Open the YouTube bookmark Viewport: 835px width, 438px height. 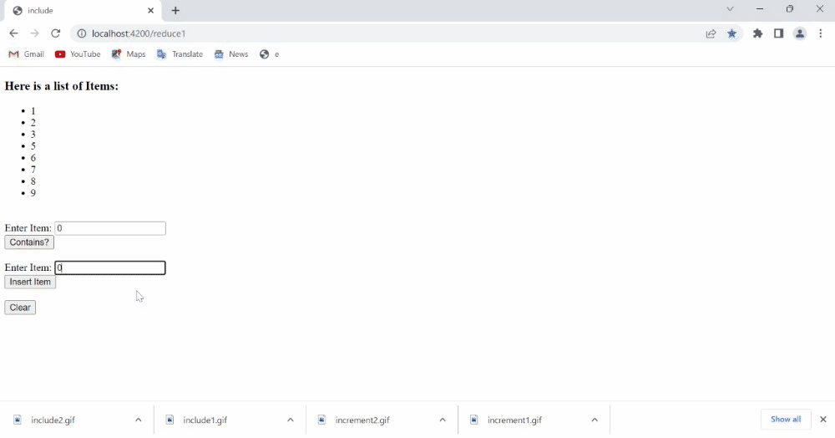78,54
